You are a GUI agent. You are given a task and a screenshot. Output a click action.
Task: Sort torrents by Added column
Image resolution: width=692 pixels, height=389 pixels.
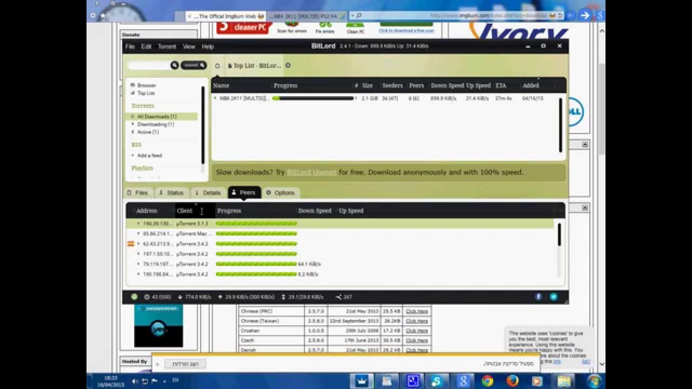[x=530, y=85]
